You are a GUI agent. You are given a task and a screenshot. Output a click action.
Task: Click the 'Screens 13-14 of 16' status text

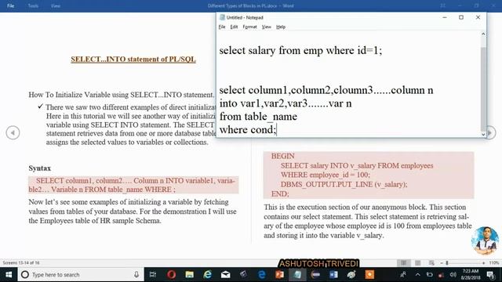pos(21,263)
